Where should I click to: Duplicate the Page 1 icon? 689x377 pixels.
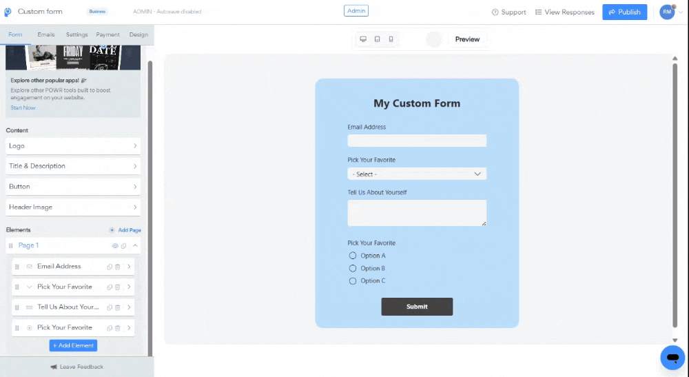click(x=123, y=246)
